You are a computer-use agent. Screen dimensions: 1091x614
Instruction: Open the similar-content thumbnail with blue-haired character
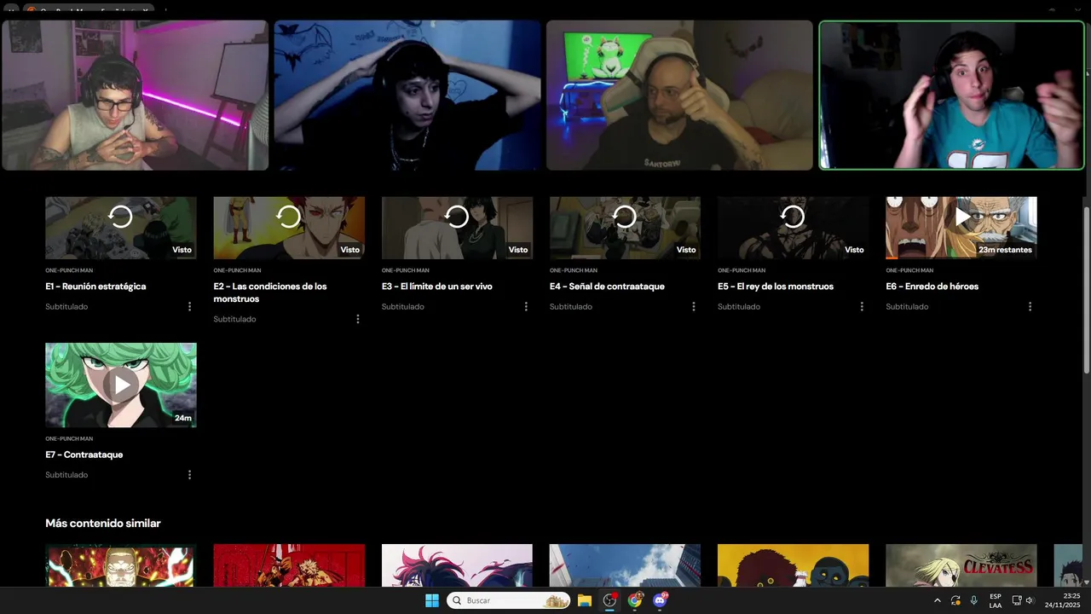pyautogui.click(x=457, y=565)
